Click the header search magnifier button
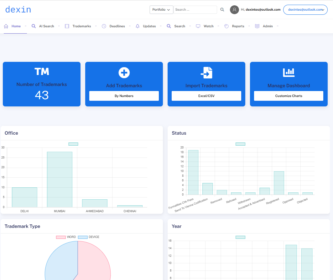Image resolution: width=333 pixels, height=280 pixels. point(222,10)
